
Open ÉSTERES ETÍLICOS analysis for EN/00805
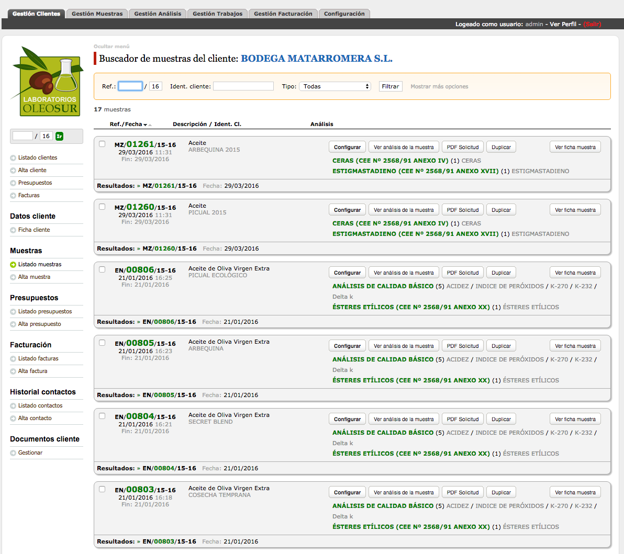click(411, 380)
